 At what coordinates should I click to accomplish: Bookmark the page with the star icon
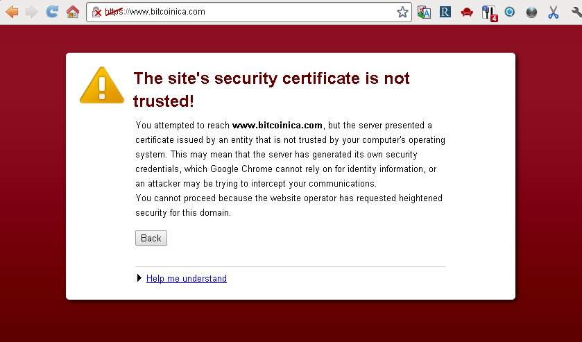point(402,12)
